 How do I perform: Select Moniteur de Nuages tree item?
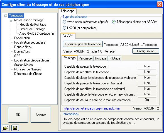tap(28, 69)
